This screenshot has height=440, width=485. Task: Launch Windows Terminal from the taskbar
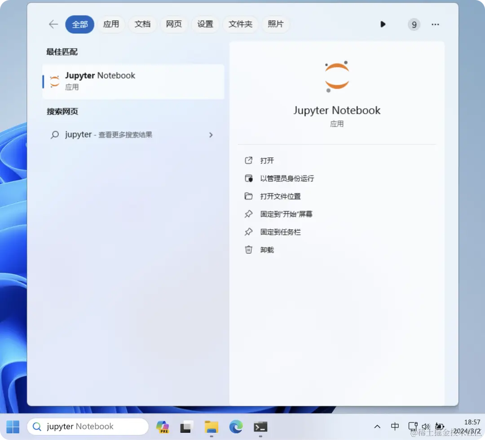pos(260,427)
